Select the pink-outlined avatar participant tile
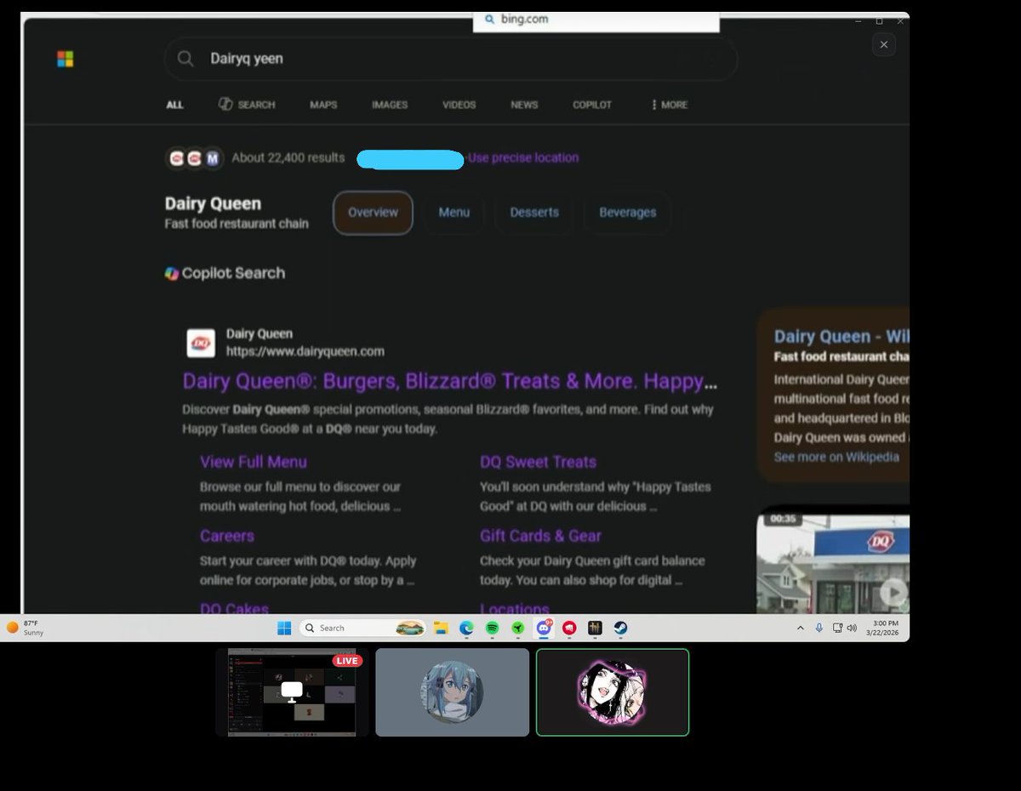 click(613, 692)
